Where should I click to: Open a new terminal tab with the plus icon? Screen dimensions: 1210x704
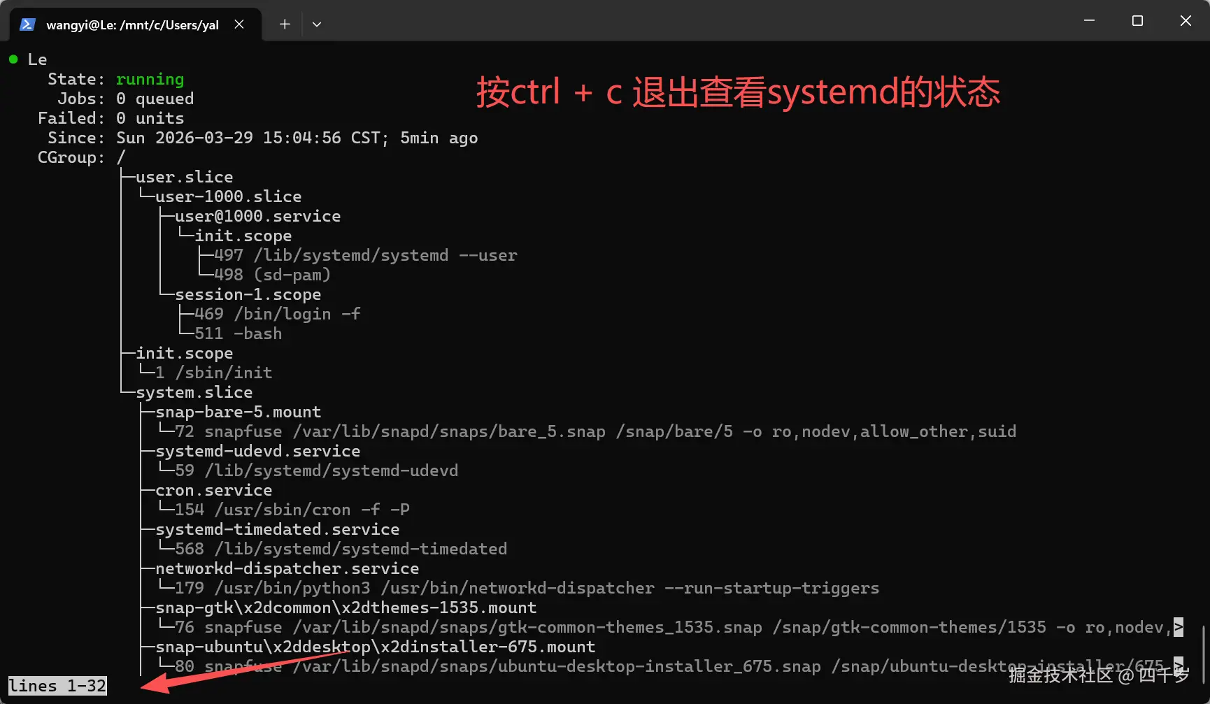pyautogui.click(x=285, y=24)
